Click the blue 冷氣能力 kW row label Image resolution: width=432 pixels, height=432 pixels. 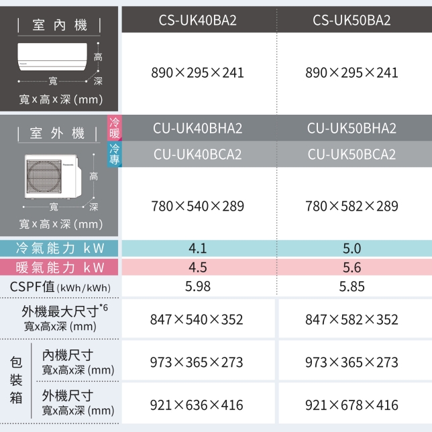tap(60, 248)
